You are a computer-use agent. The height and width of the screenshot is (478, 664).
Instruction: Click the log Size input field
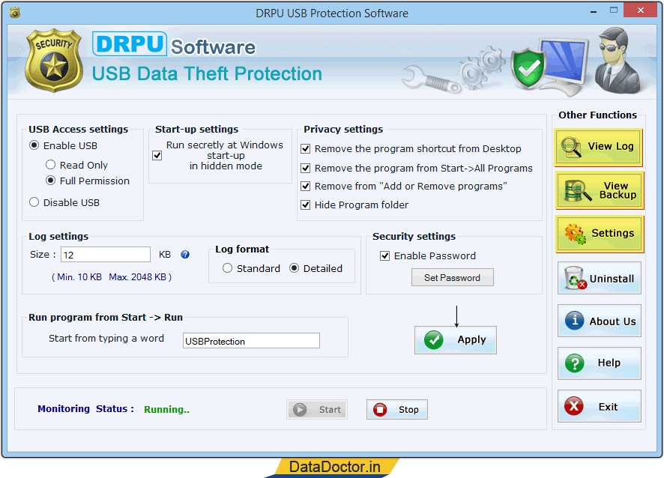point(106,255)
